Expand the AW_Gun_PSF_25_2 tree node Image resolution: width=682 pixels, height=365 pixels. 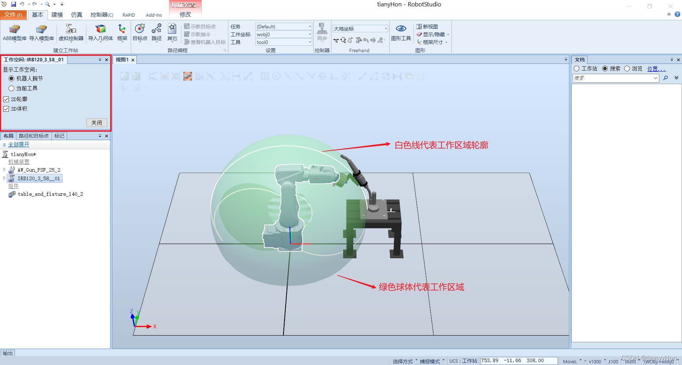(4, 170)
